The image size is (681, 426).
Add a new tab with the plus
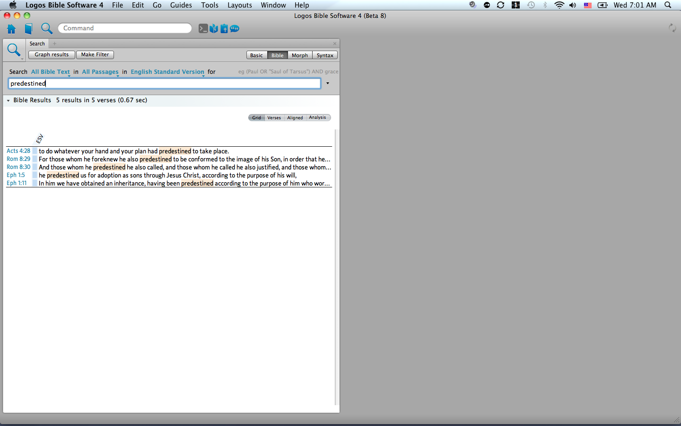(54, 44)
